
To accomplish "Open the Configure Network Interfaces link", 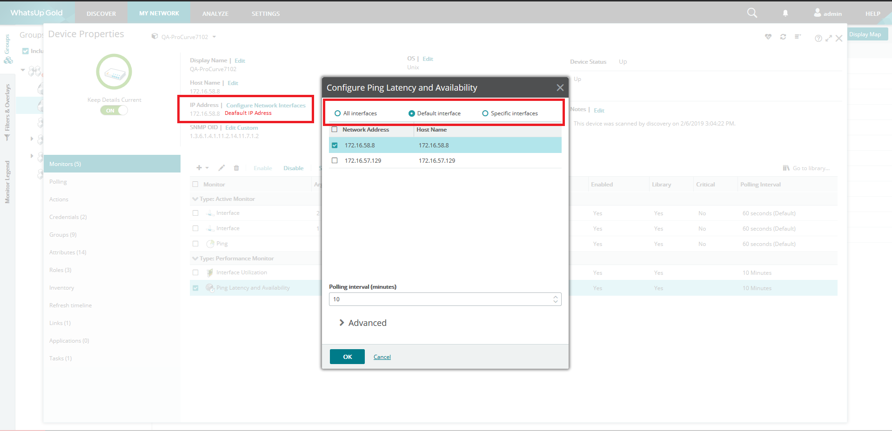I will click(x=266, y=105).
